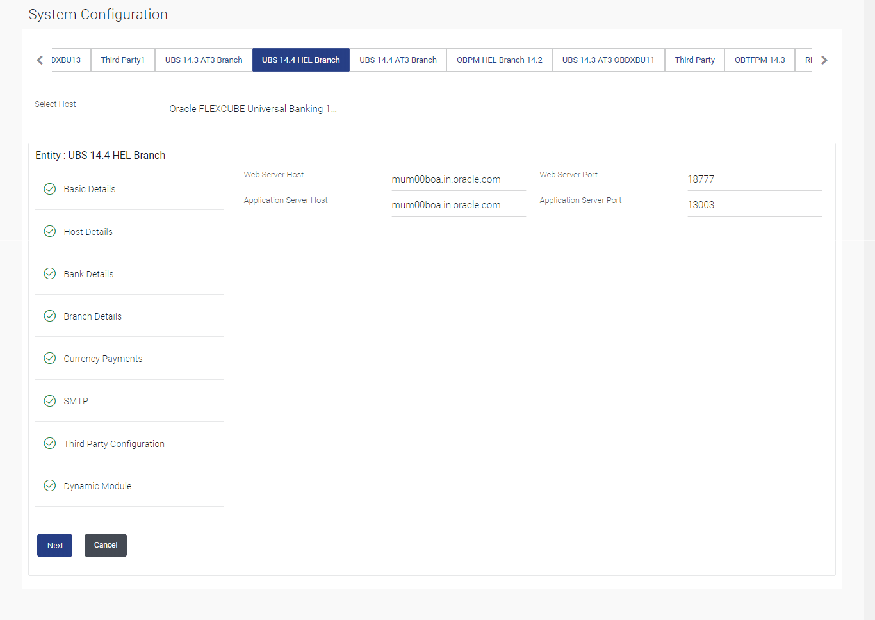The height and width of the screenshot is (620, 875).
Task: Click the Bank Details checkmark icon
Action: [x=50, y=273]
